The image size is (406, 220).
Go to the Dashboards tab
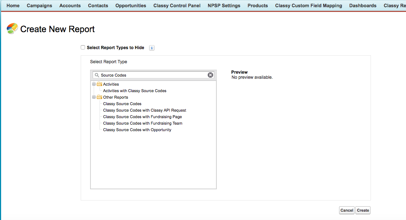[x=363, y=5]
